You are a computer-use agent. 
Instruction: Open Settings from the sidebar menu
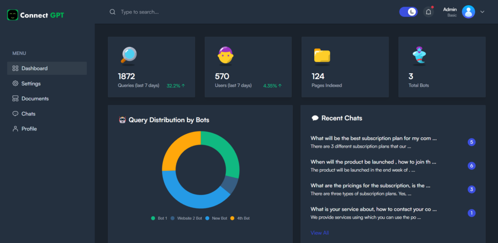pos(47,83)
